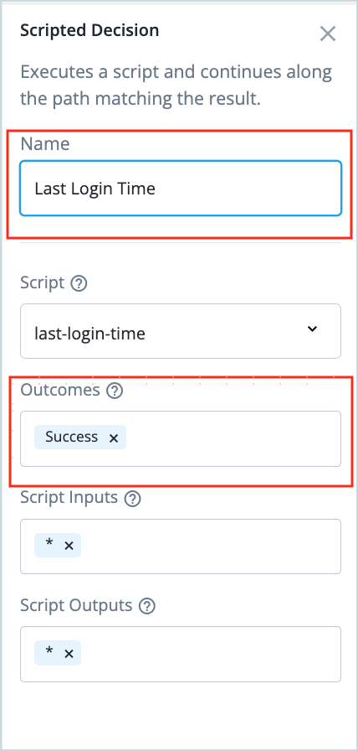
Task: Select the asterisk chip in Script Outputs
Action: click(x=49, y=653)
